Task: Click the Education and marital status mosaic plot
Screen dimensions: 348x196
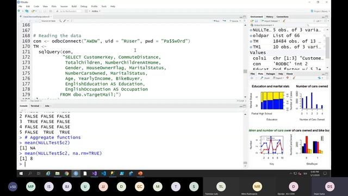Action: 272,101
